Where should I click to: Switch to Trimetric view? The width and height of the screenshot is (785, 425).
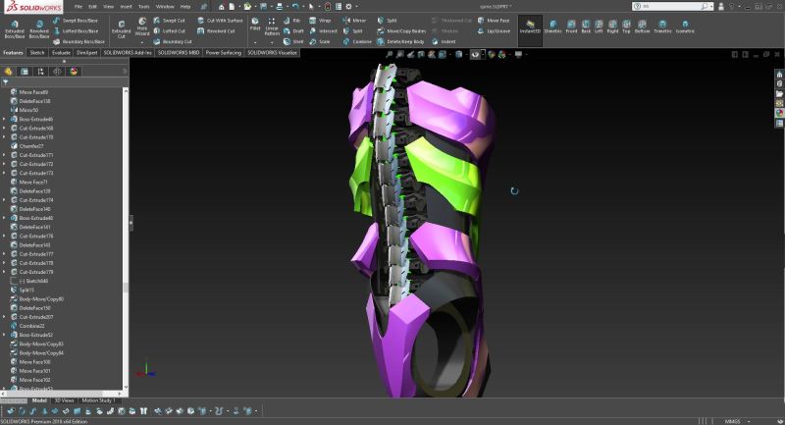tap(662, 27)
